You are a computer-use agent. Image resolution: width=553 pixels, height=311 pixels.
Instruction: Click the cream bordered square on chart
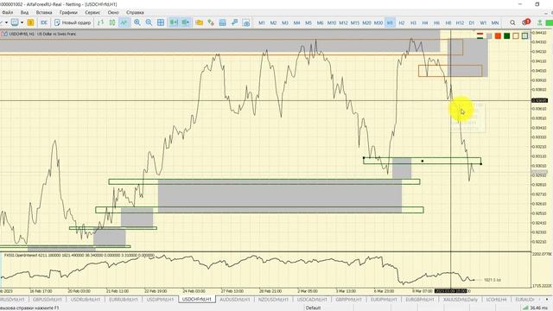(x=516, y=36)
